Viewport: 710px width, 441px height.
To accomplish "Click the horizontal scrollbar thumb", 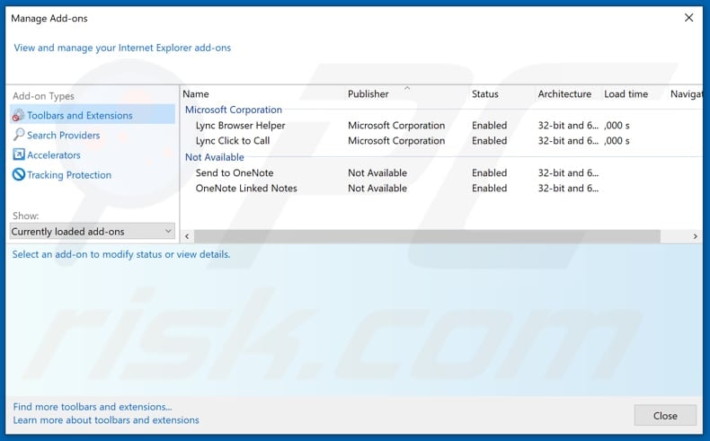I will (x=427, y=236).
